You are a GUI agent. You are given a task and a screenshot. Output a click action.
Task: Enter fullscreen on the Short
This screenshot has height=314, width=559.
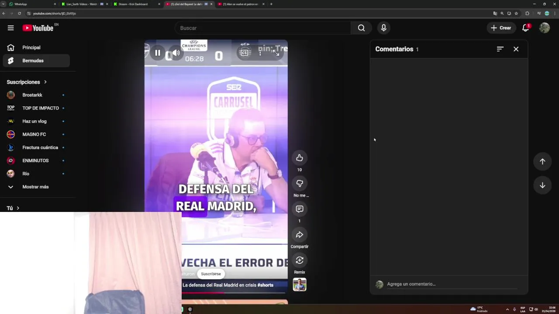tap(276, 53)
